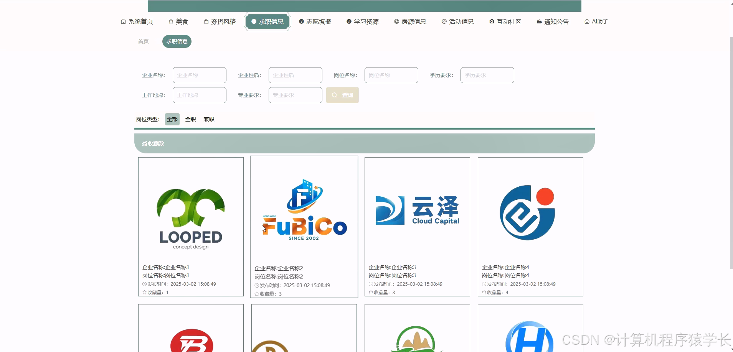
Task: Select 全部 job type filter
Action: tap(172, 119)
